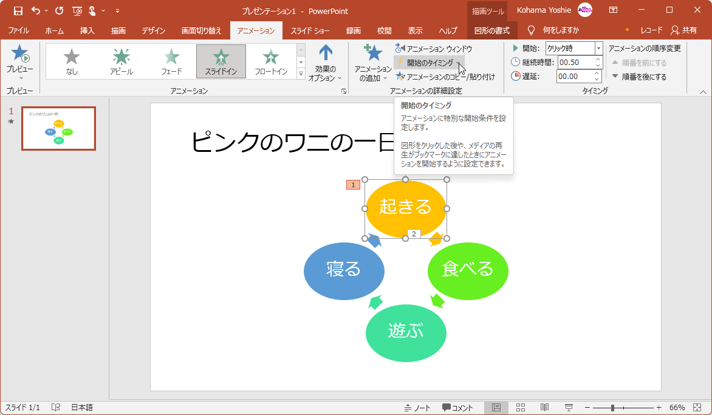712x415 pixels.
Task: Select the フェード animation effect
Action: [172, 61]
